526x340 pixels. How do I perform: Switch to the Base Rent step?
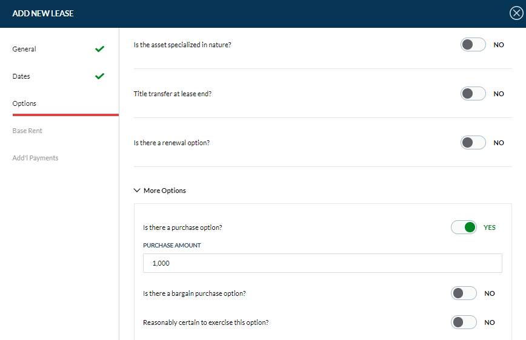pyautogui.click(x=27, y=131)
